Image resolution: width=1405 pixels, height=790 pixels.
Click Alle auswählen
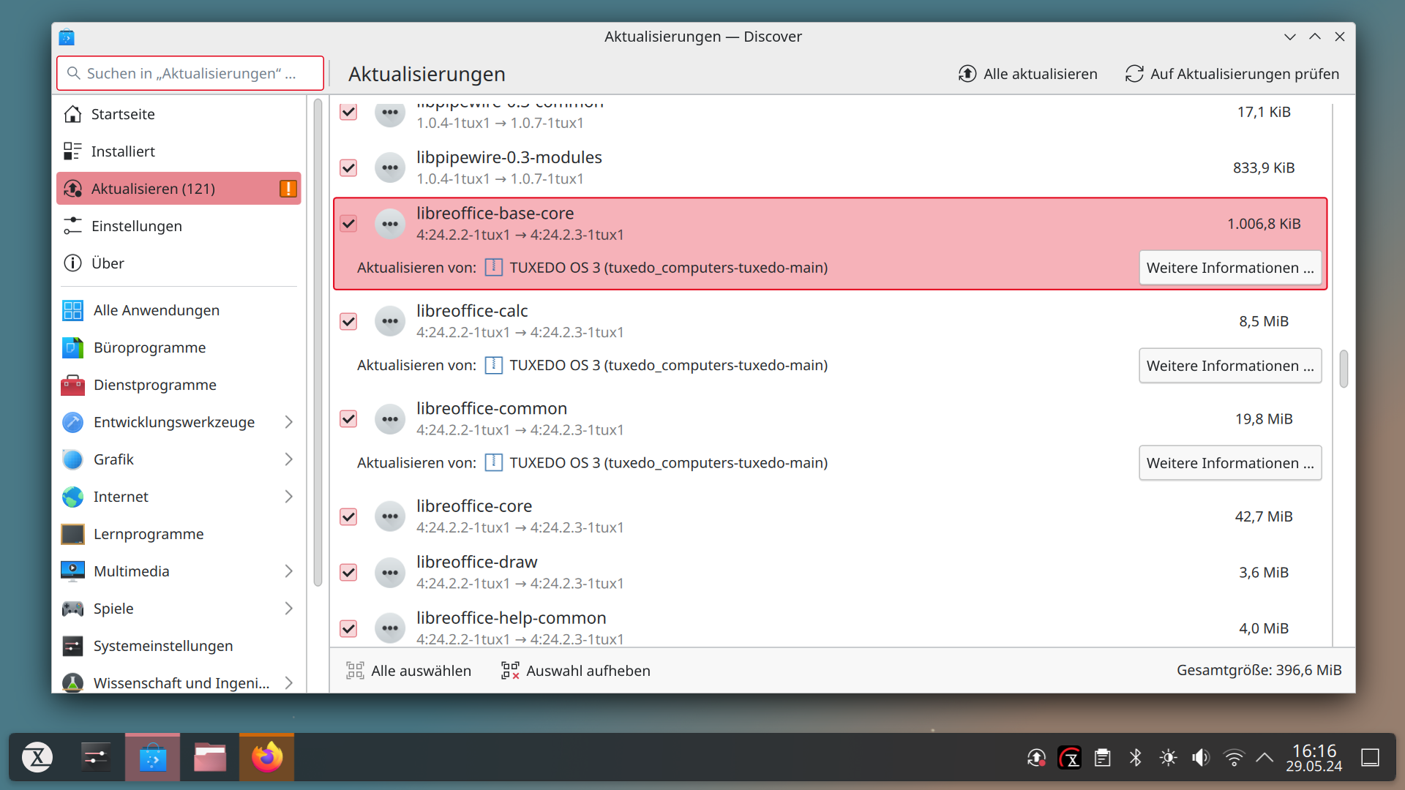click(408, 671)
